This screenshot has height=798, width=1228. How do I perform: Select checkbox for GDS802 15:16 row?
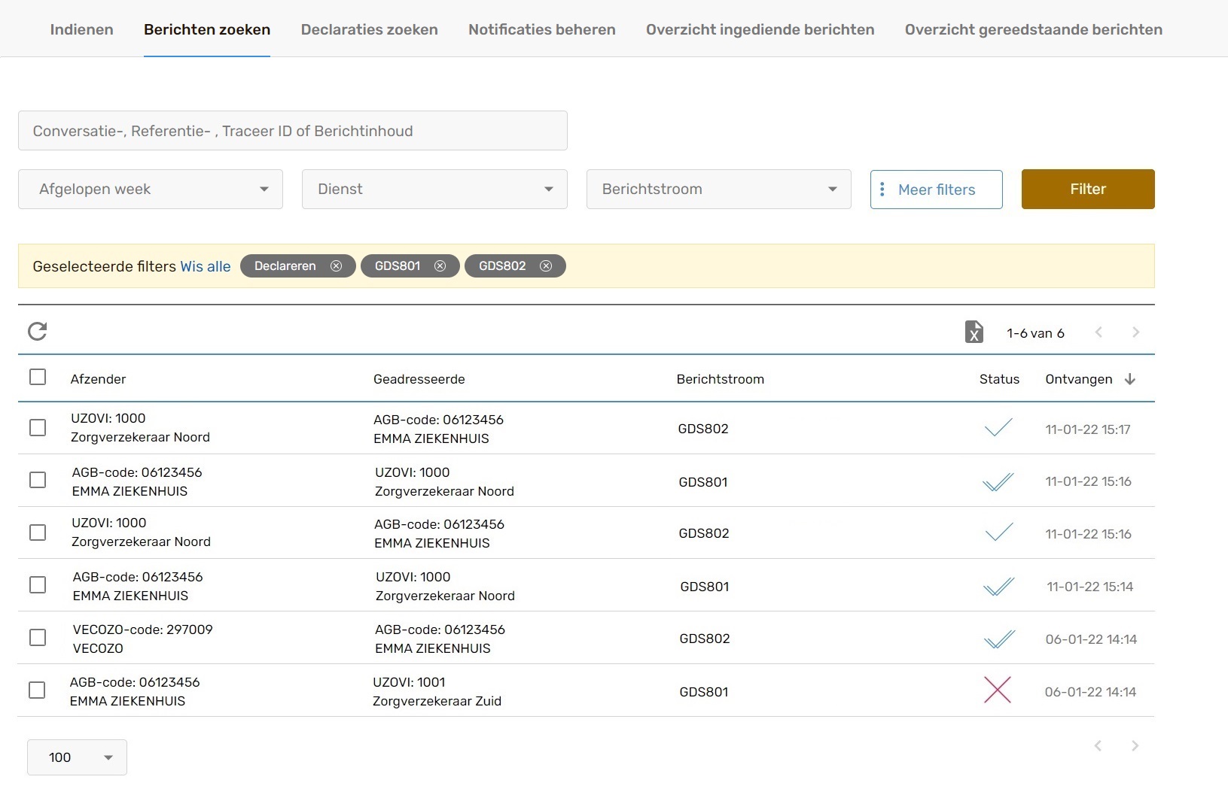pyautogui.click(x=38, y=533)
